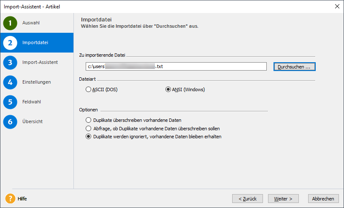
Task: Select Abfrage ob Duplikate überschreiben option
Action: 88,129
